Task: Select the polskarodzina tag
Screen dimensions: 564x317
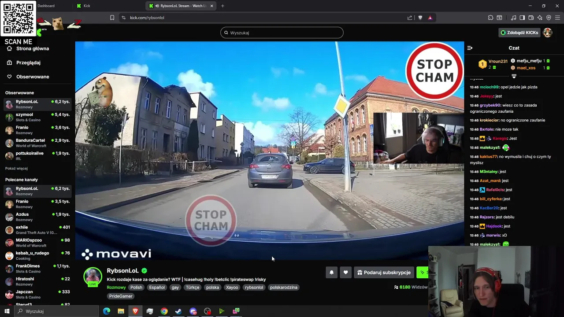Action: 284,288
